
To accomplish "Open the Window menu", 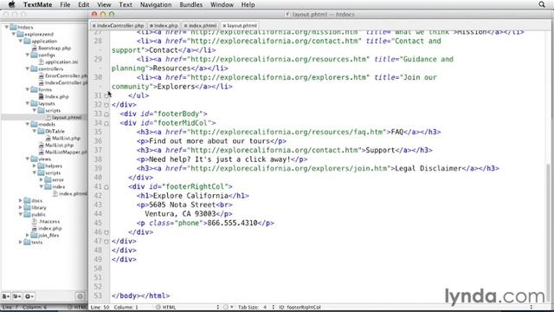I will click(x=222, y=4).
